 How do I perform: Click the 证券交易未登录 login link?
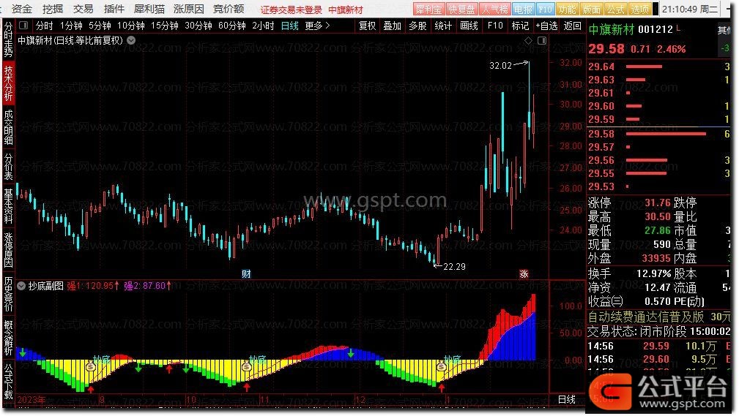(291, 10)
